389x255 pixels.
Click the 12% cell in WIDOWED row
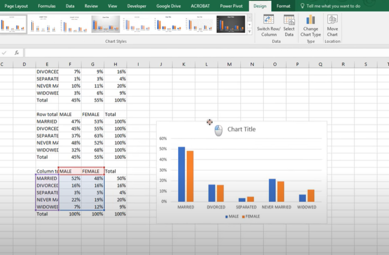93,207
